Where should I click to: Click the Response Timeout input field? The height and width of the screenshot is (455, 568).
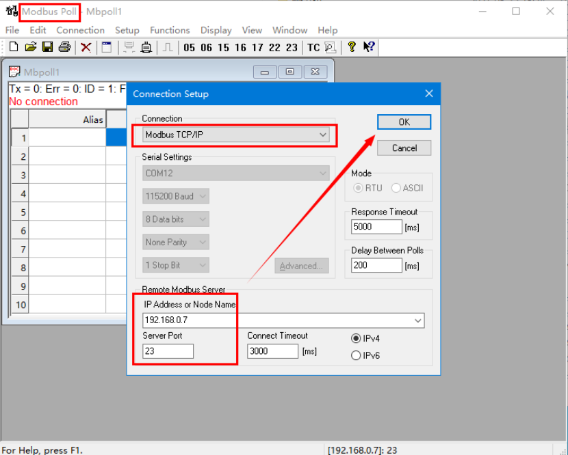[376, 227]
